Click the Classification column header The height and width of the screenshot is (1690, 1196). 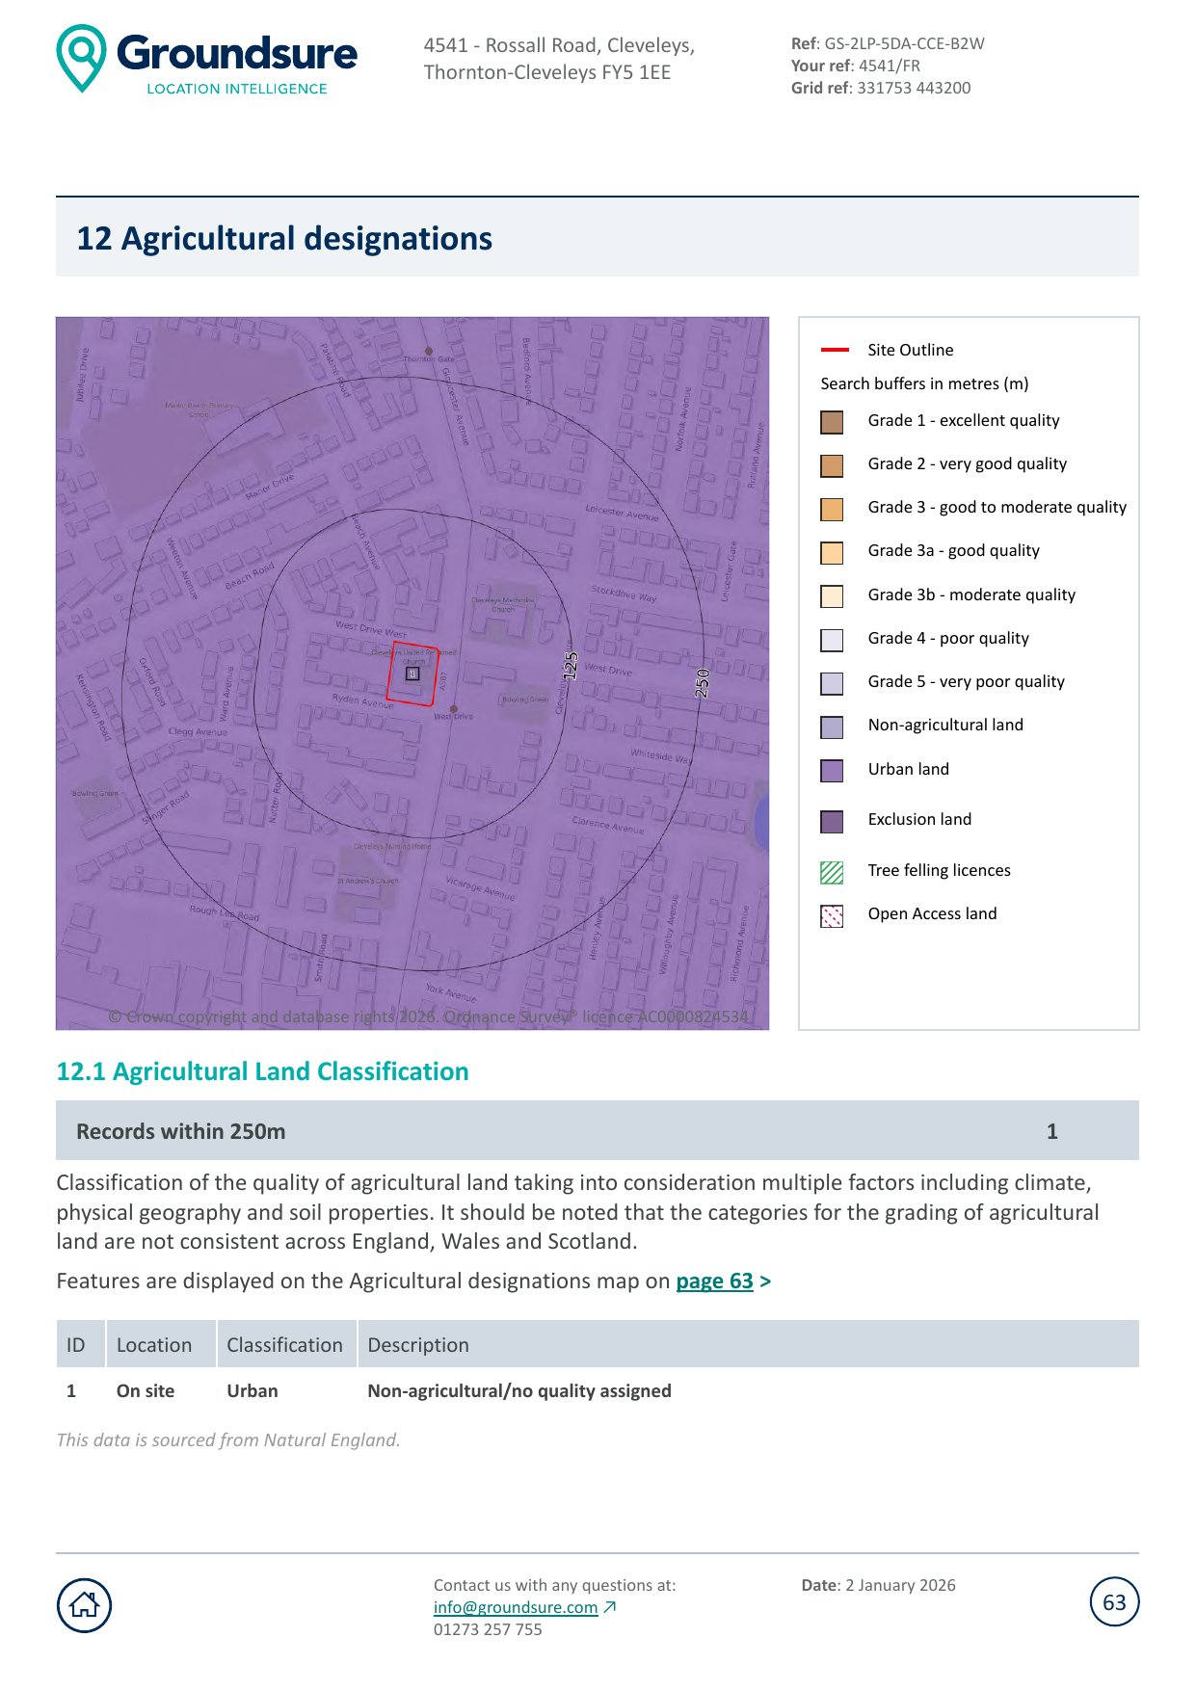(284, 1345)
